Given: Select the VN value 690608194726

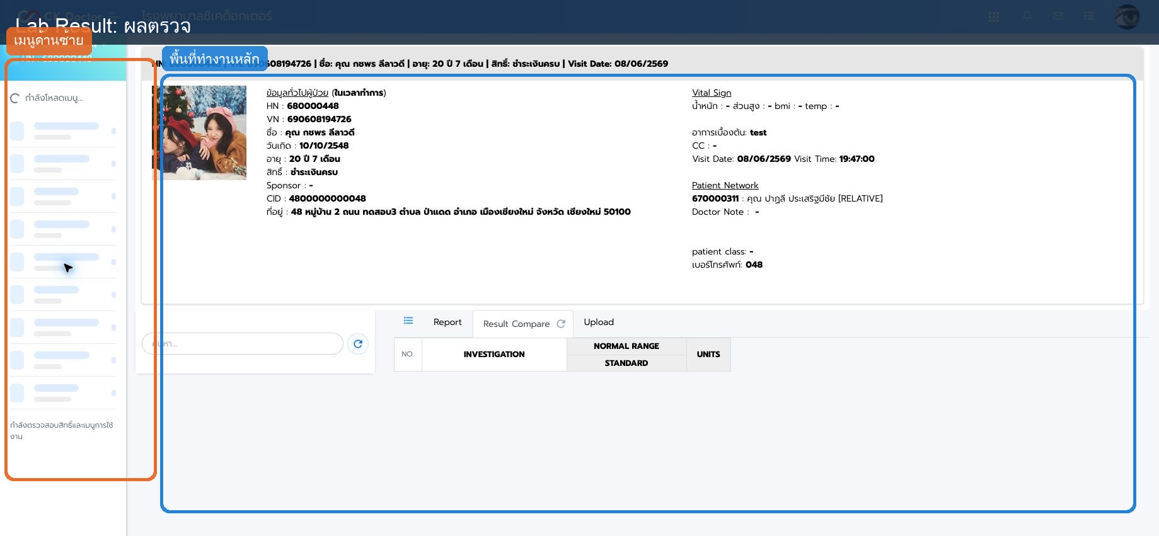Looking at the screenshot, I should pyautogui.click(x=320, y=119).
